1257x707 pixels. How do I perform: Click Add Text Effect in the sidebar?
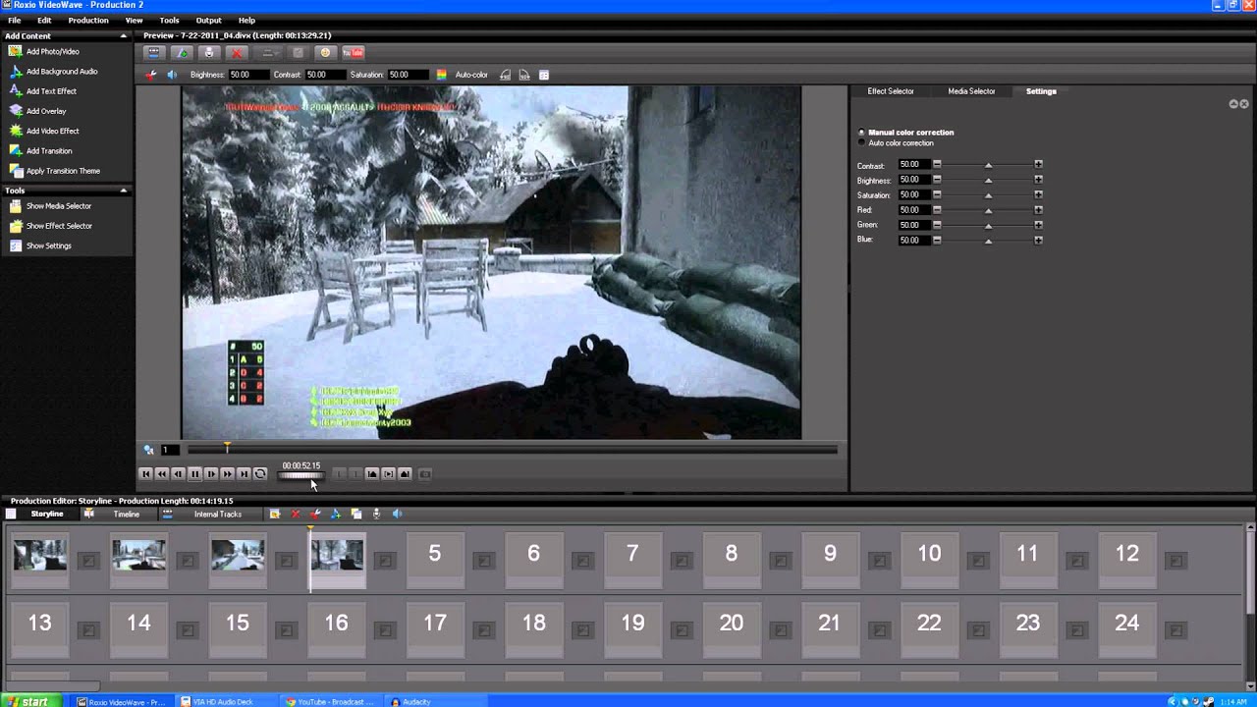(x=51, y=91)
